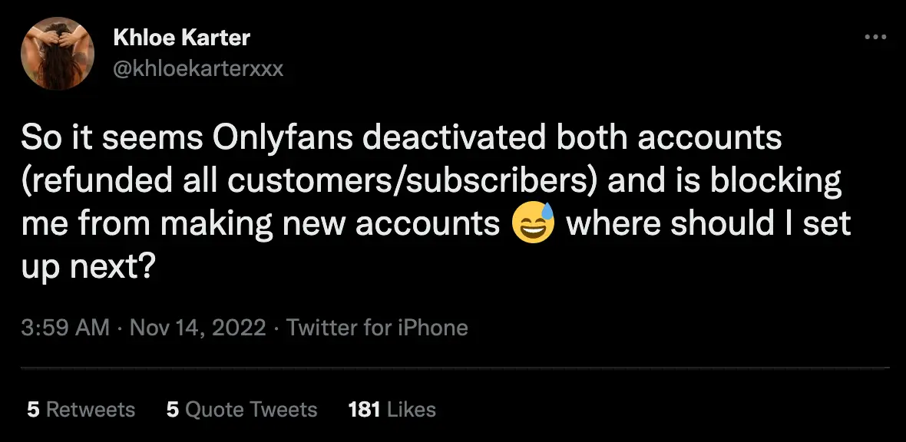Click the Khloe Karter display name
This screenshot has height=442, width=906.
point(183,37)
